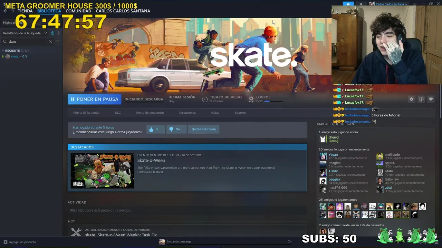Open the notifications bell icon

point(361,4)
